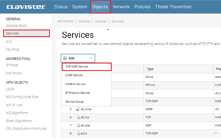Click NETESANK breadcrumb link
This screenshot has height=140, width=221.
tap(65, 21)
